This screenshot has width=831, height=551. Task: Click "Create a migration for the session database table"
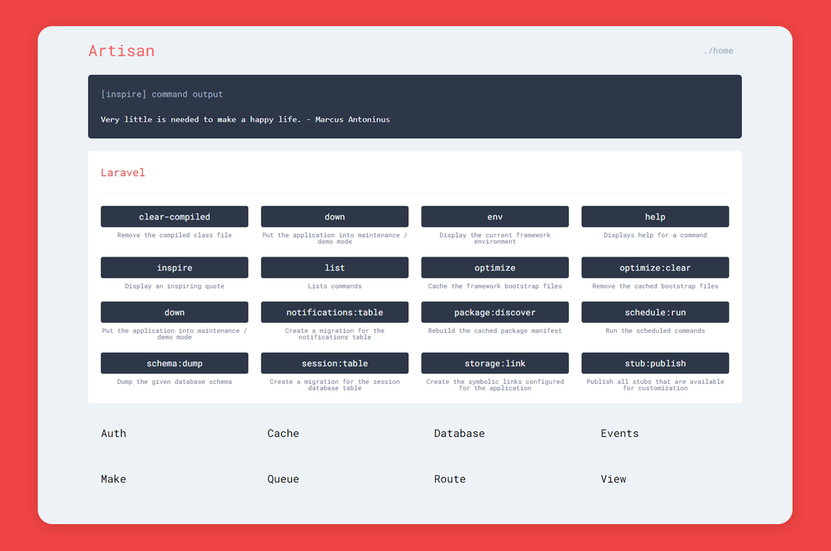pyautogui.click(x=334, y=385)
